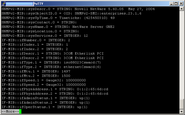The height and width of the screenshot is (115, 185).
Task: Maximize the PuTTY window
Action: pos(176,4)
